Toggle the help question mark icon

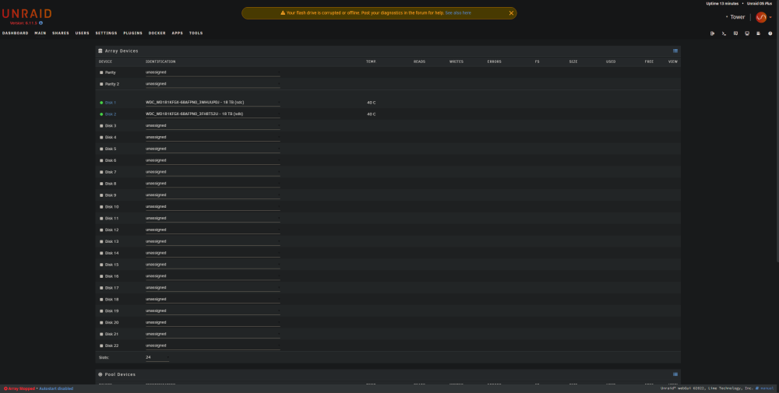[770, 33]
